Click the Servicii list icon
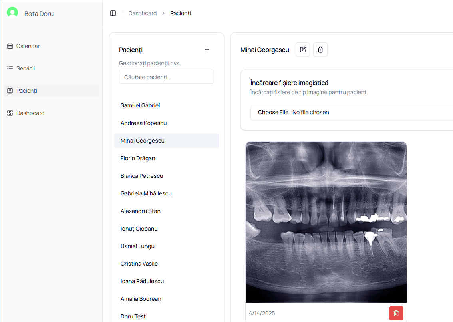453x322 pixels. coord(10,68)
